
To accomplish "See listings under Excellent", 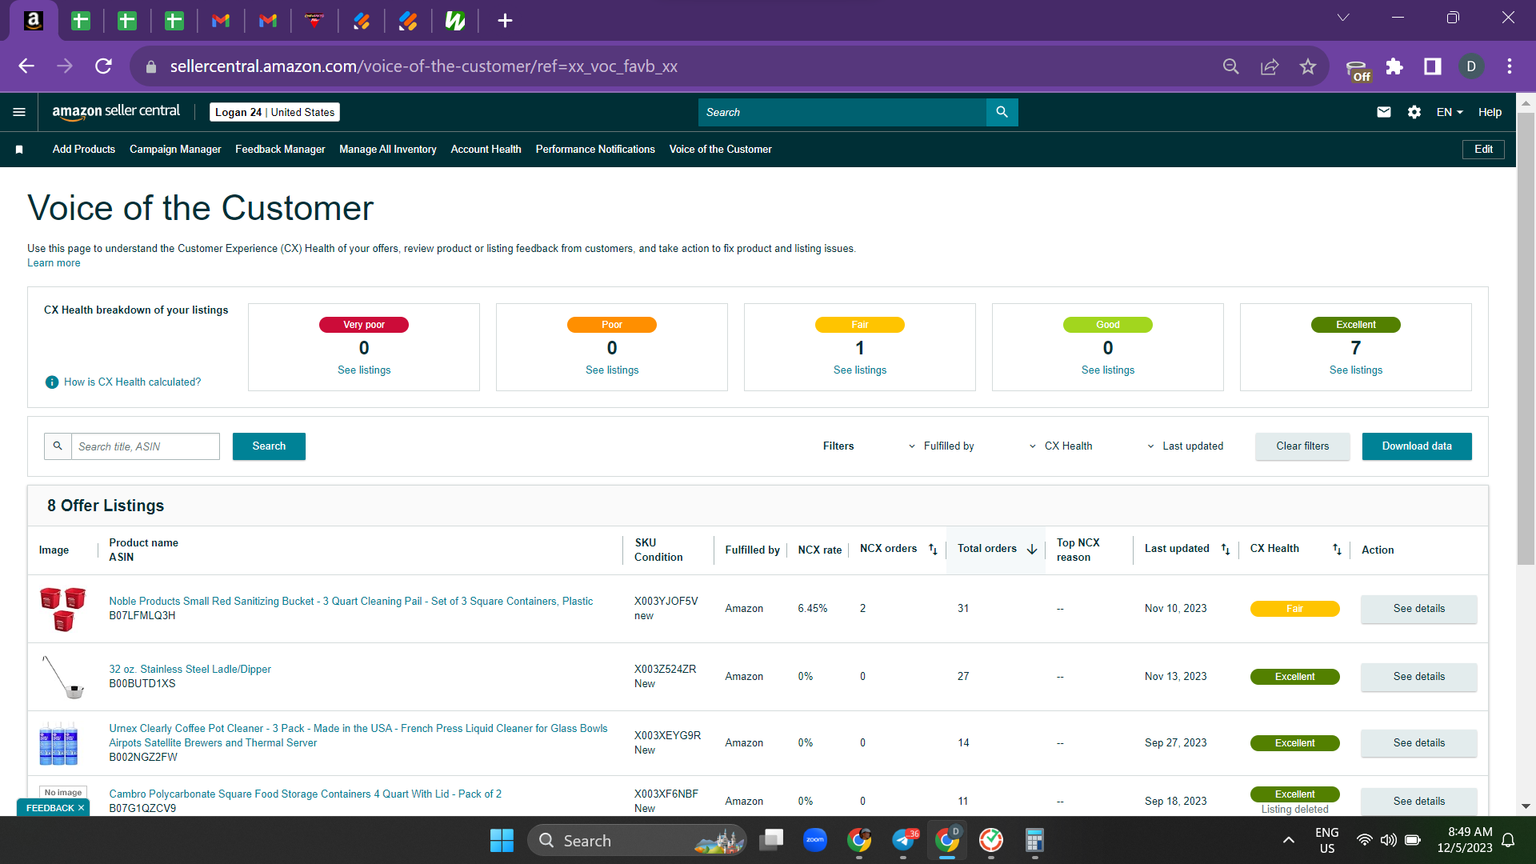I will (1356, 370).
